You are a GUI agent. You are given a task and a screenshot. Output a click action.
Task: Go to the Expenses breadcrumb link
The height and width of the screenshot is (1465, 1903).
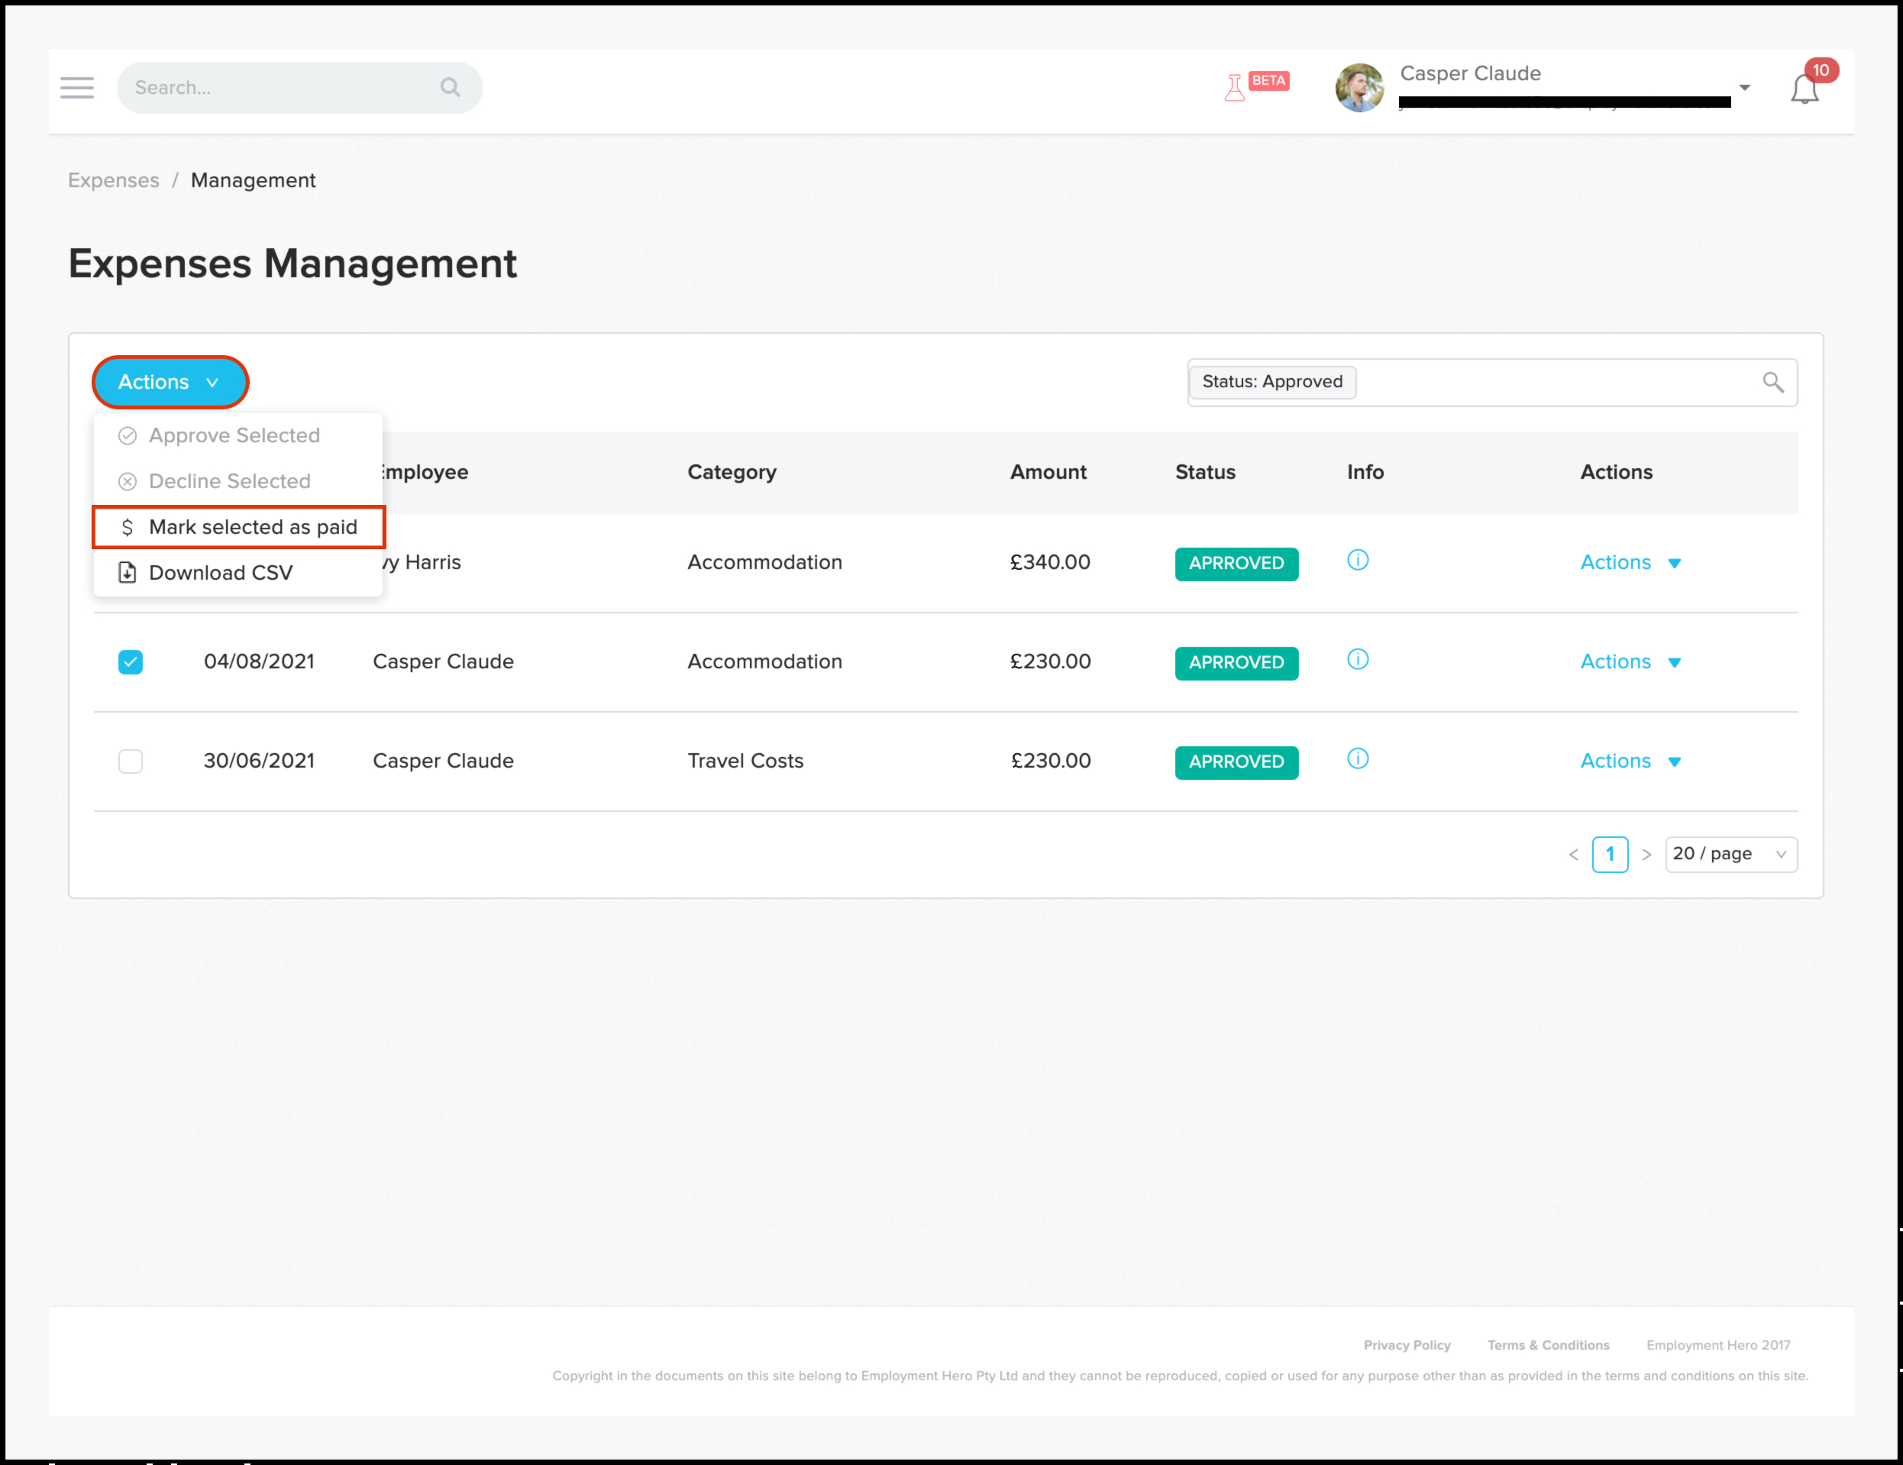pyautogui.click(x=113, y=180)
